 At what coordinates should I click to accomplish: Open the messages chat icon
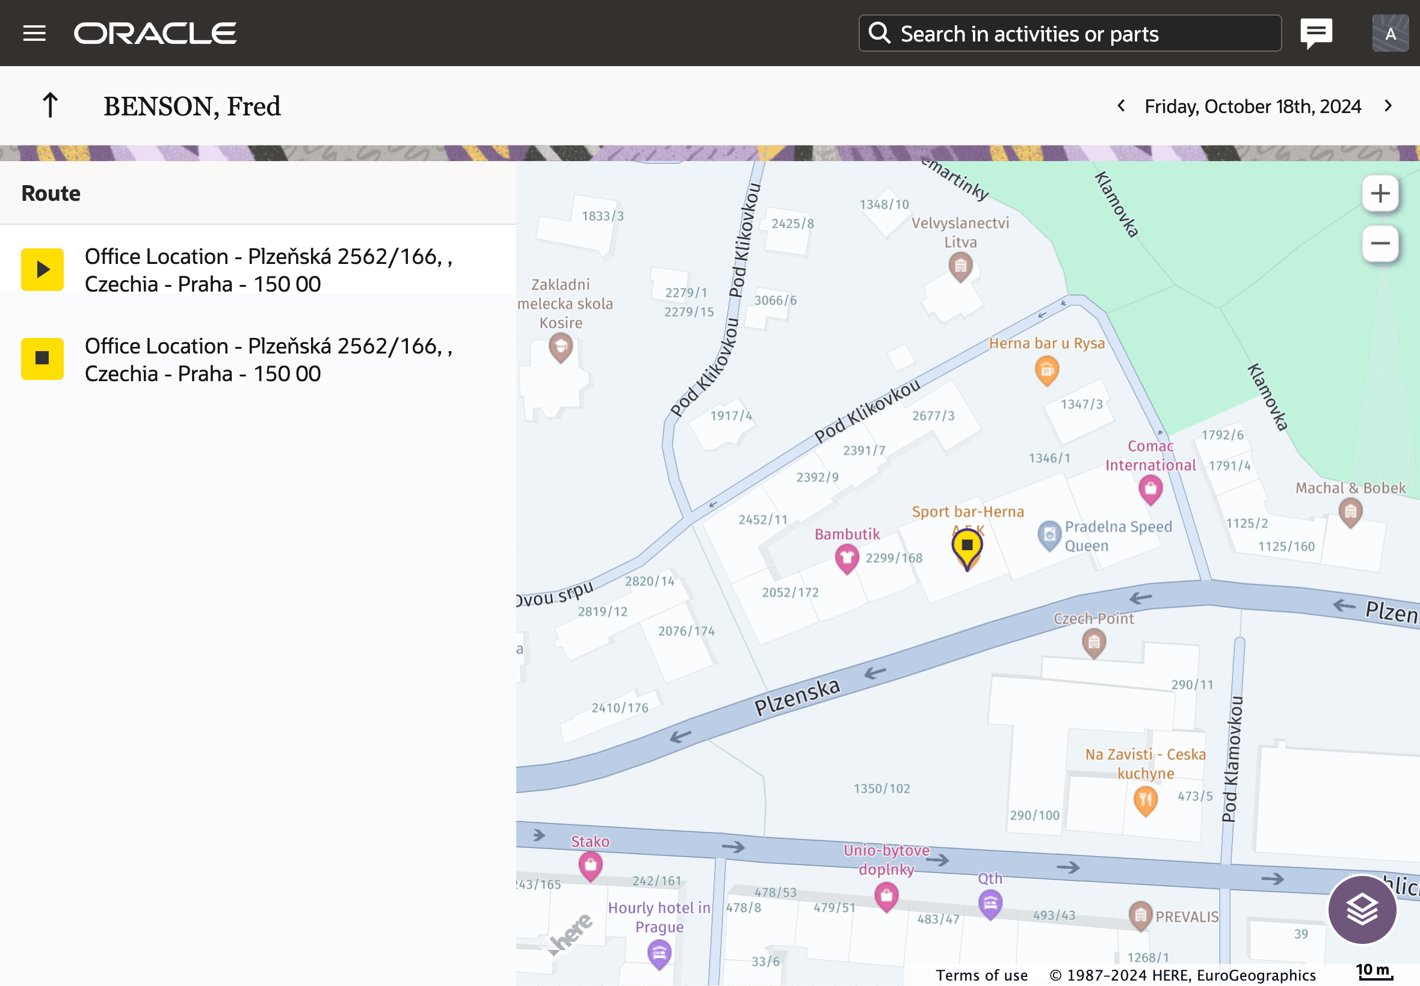coord(1315,33)
